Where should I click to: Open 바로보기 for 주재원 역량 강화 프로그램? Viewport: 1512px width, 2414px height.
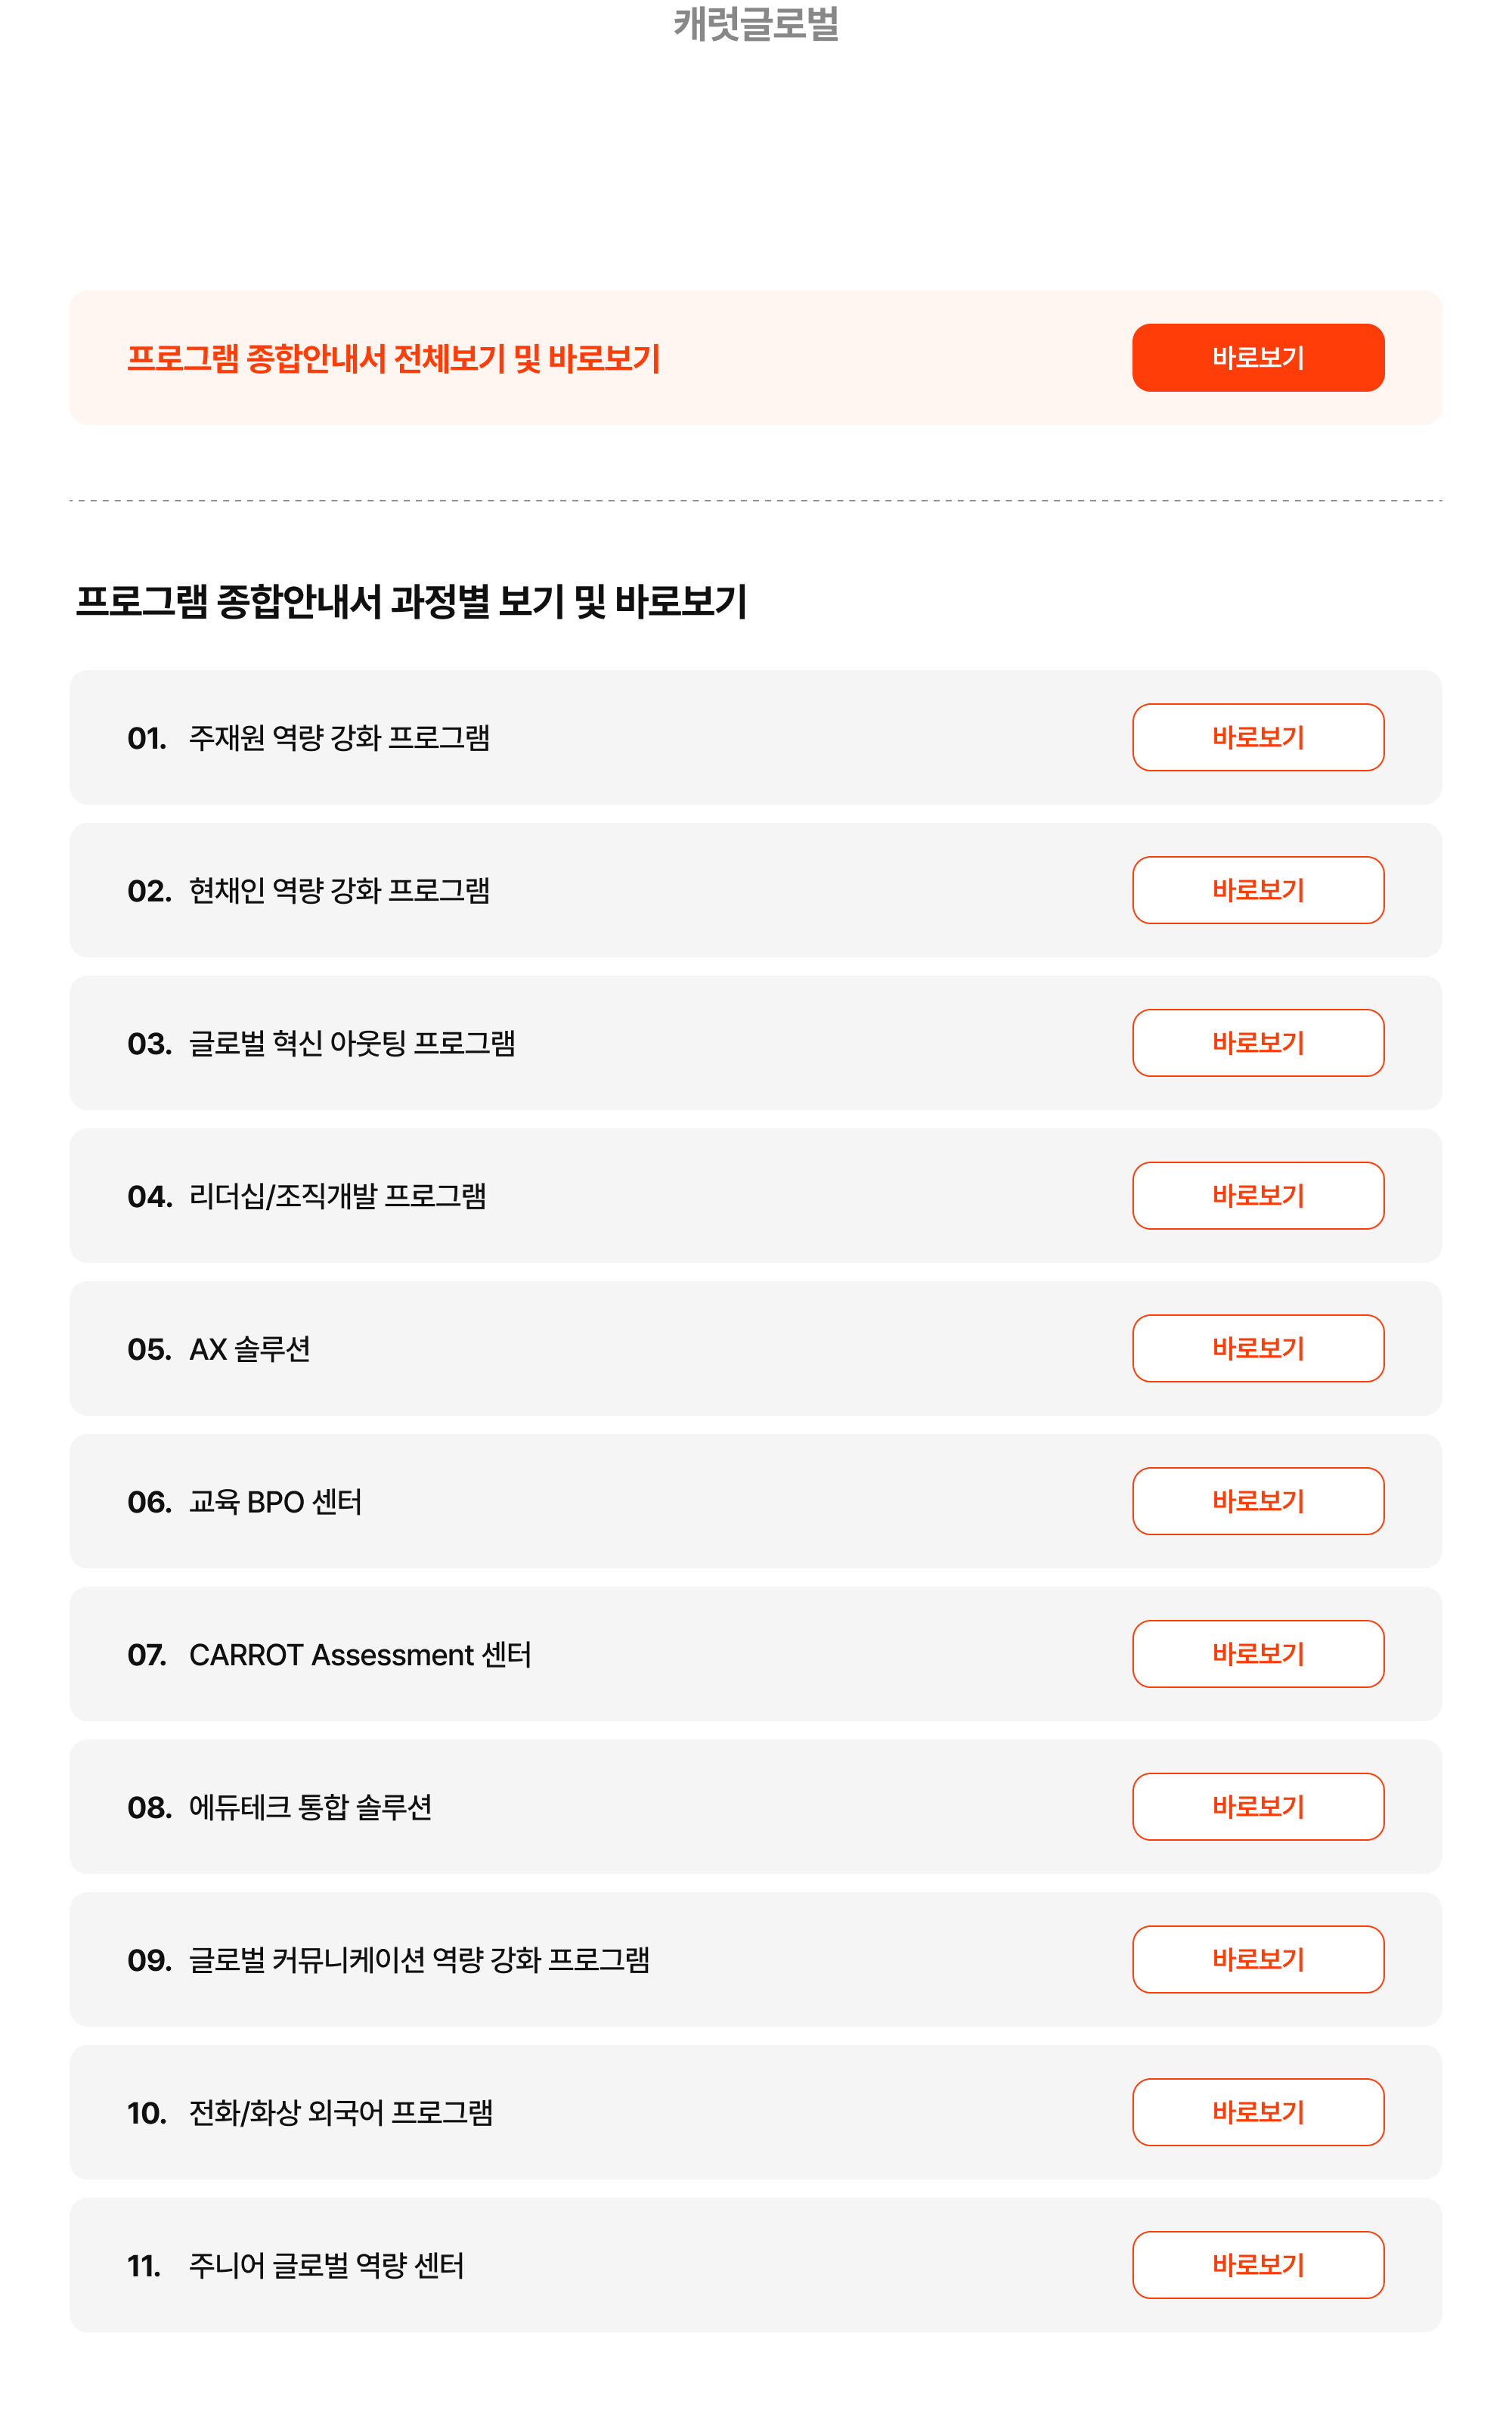pos(1258,737)
